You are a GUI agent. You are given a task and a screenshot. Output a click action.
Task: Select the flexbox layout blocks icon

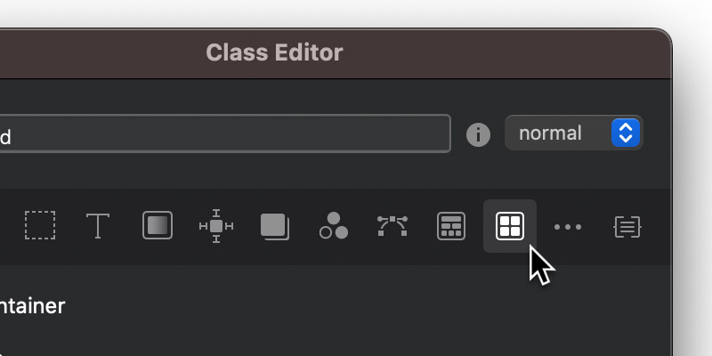click(451, 226)
